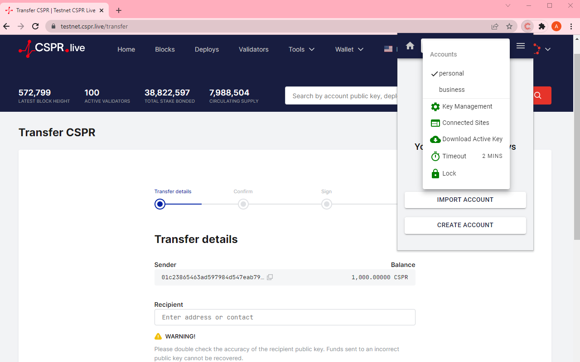Screen dimensions: 580x362
Task: Reload the current page
Action: point(35,26)
